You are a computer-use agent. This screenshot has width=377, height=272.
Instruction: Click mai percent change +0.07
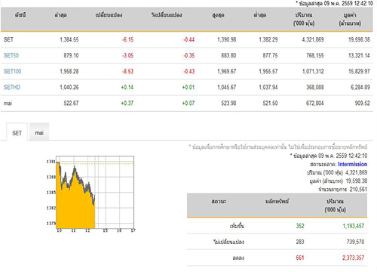pyautogui.click(x=188, y=103)
